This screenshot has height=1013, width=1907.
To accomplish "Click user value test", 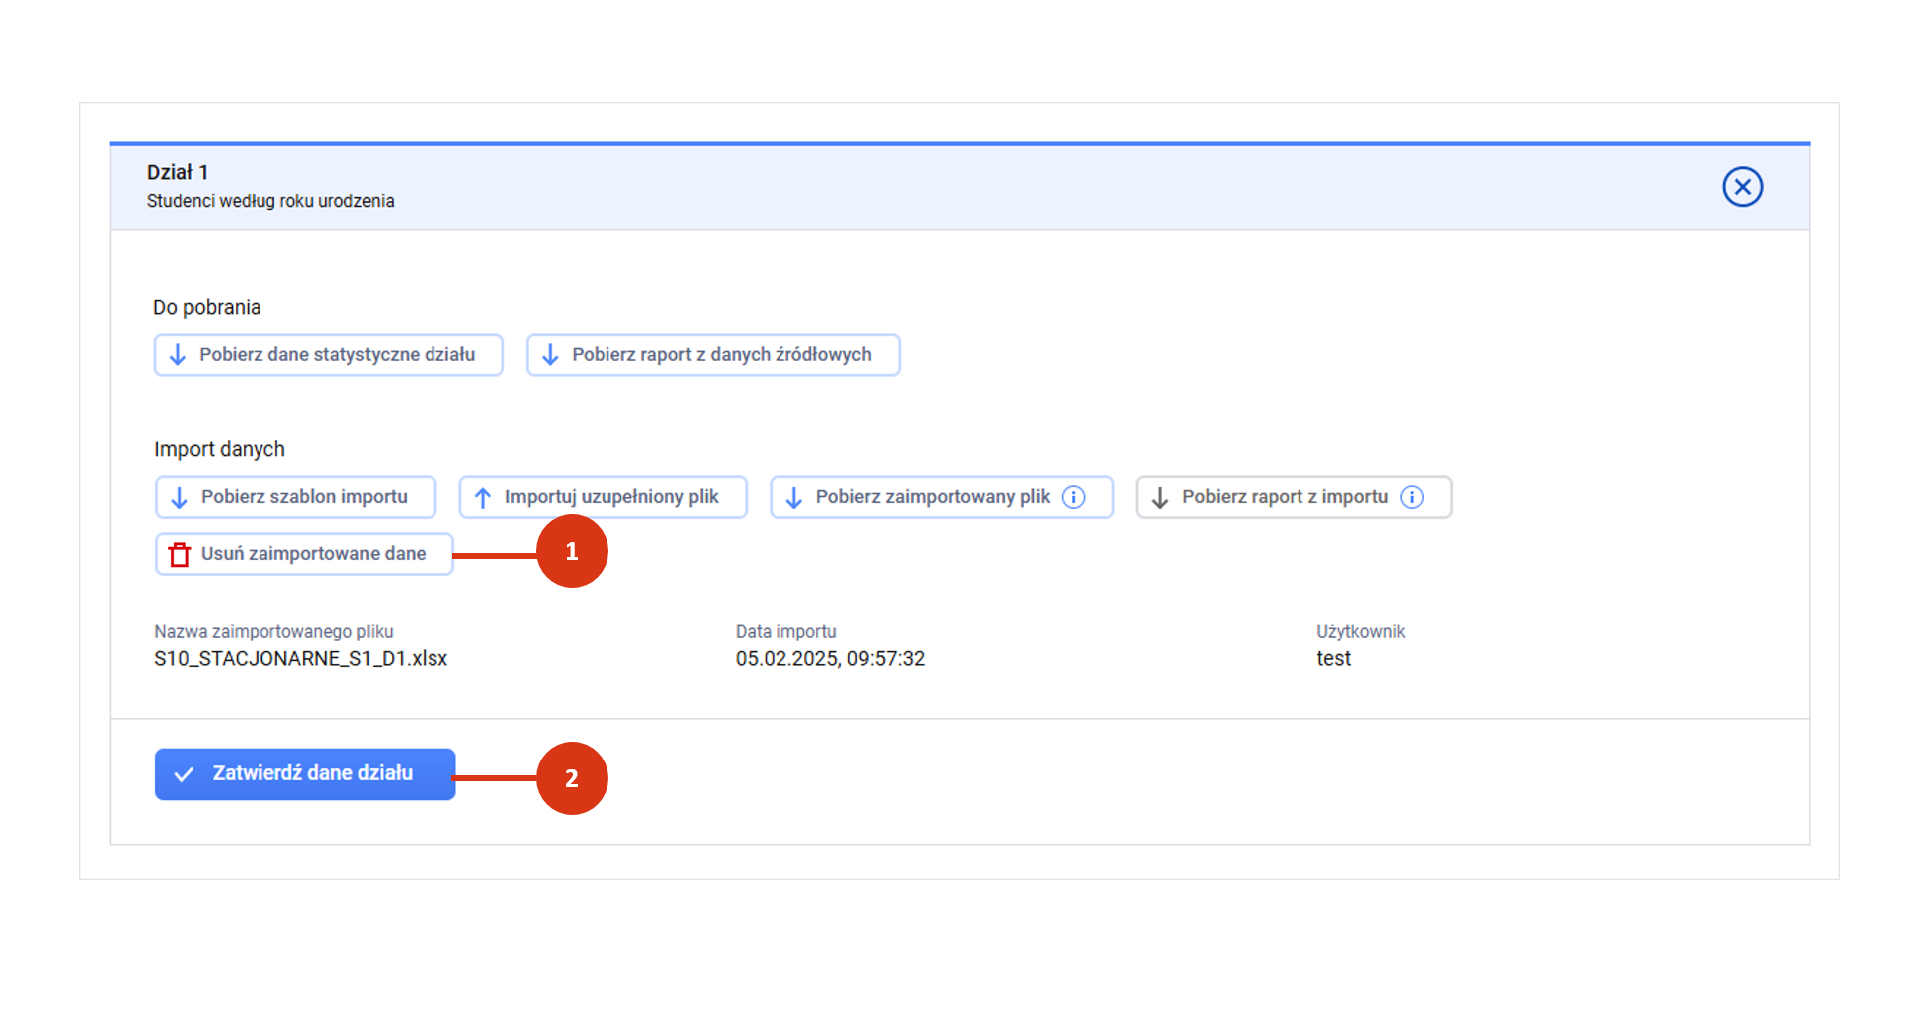I will tap(1334, 659).
